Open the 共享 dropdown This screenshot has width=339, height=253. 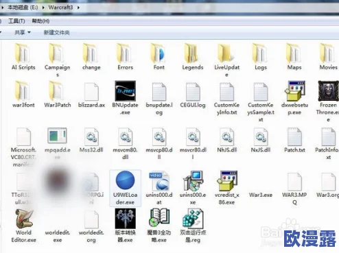[x=23, y=32]
